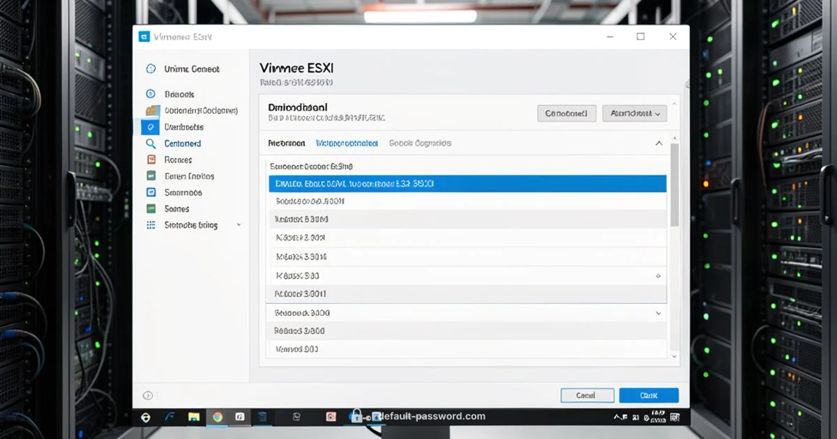This screenshot has width=837, height=439.
Task: Select the highlighted blue ESXi entry in the list
Action: tap(466, 183)
